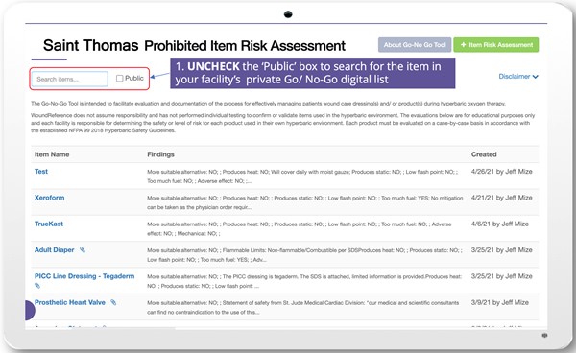Open PICC Line Dressing - Tegaderm item

(84, 276)
